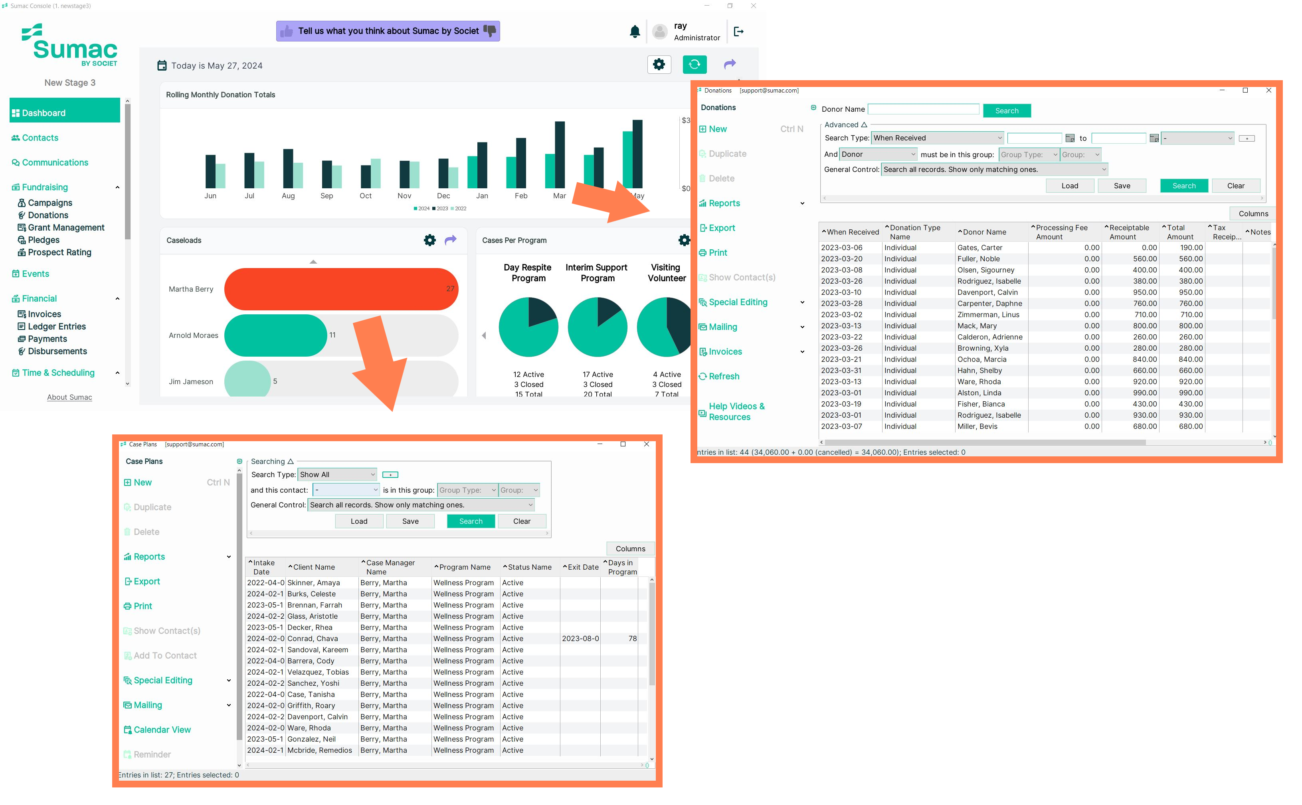Viewport: 1302px width, 805px height.
Task: Click the green dashboard refresh icon
Action: pyautogui.click(x=694, y=64)
